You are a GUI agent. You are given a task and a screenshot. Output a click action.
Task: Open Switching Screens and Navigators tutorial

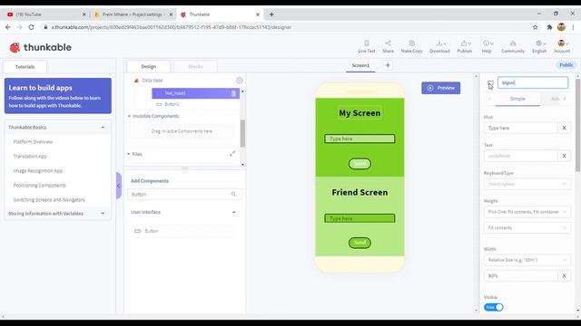pos(49,199)
